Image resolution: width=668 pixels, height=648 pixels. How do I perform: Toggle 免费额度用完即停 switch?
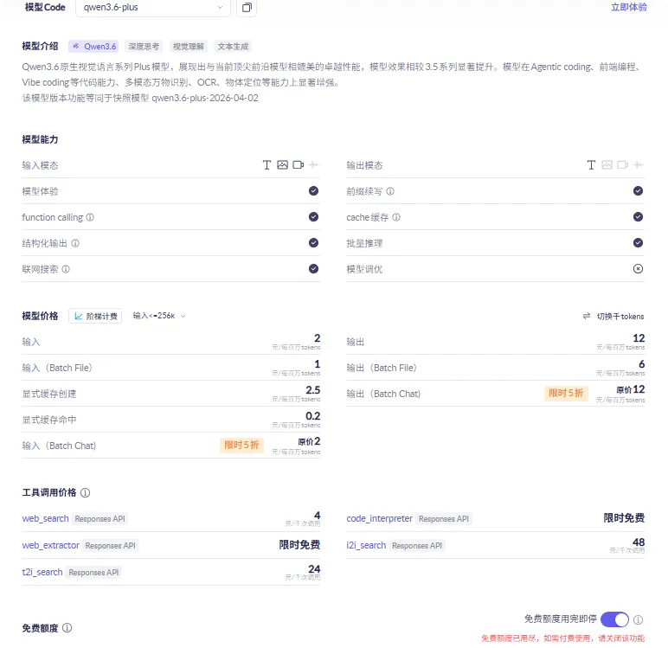click(614, 619)
